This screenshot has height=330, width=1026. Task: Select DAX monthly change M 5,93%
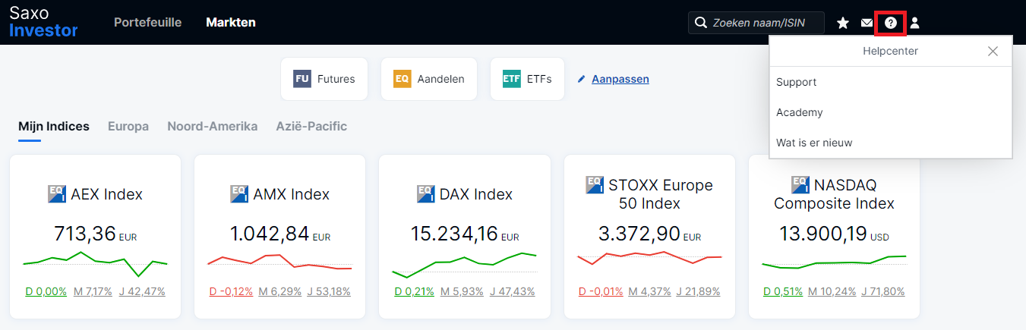(x=462, y=291)
